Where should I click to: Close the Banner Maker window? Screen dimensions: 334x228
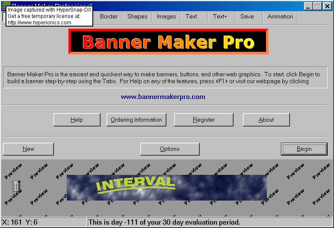[327, 6]
